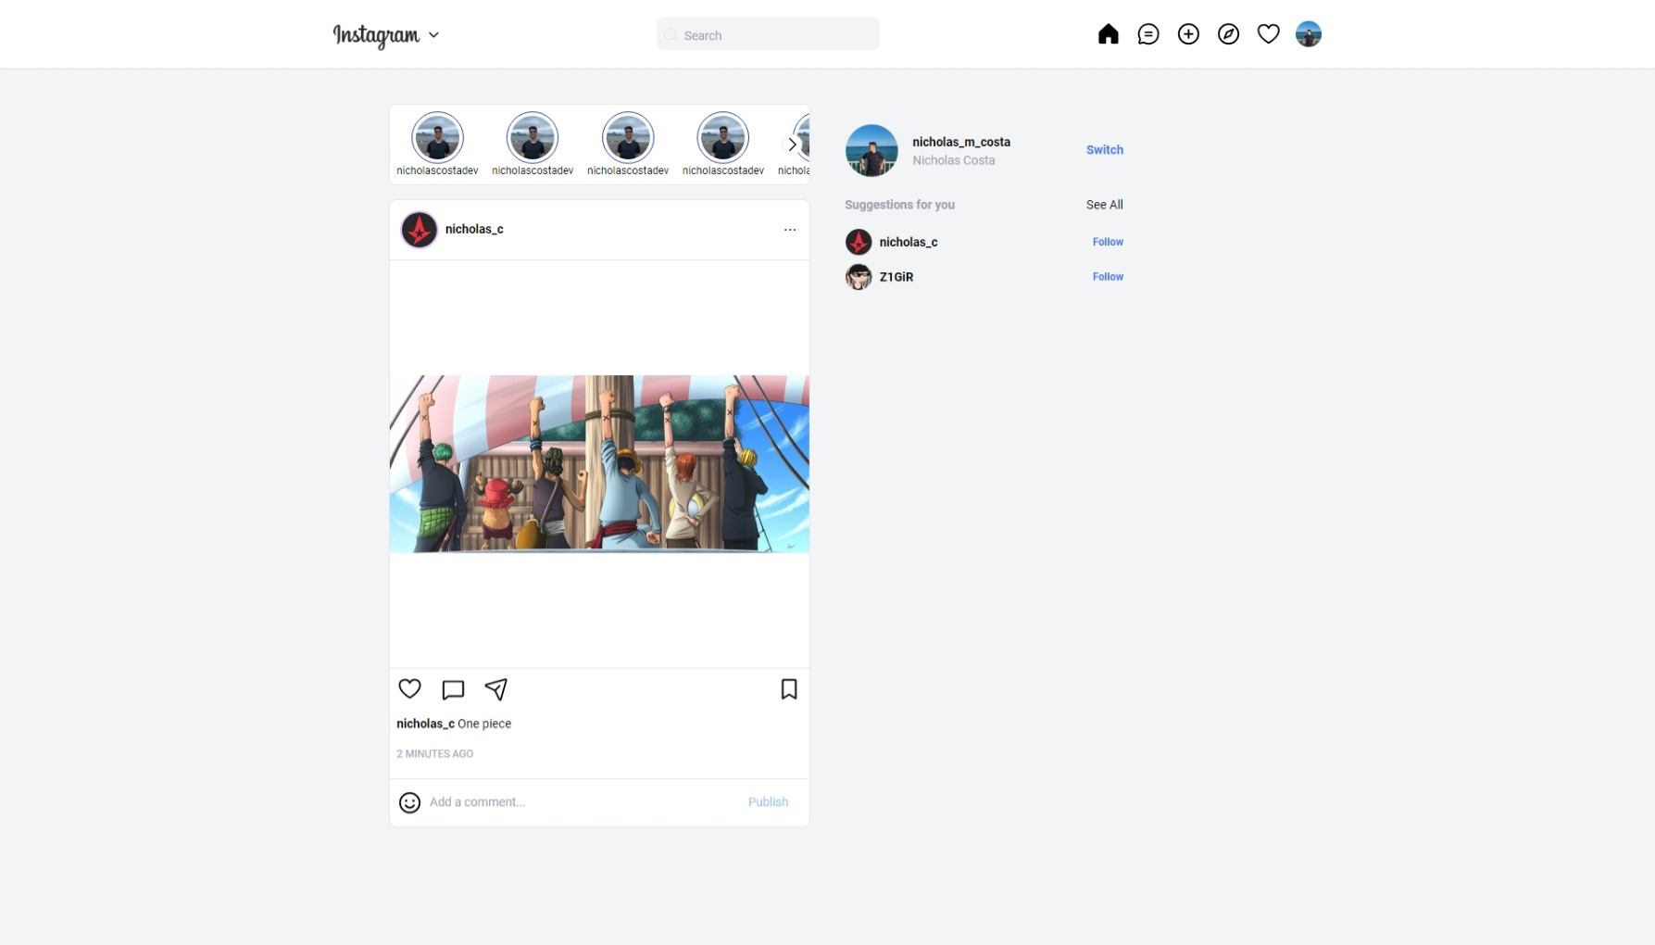
Task: Open the One Piece post image
Action: tap(599, 464)
